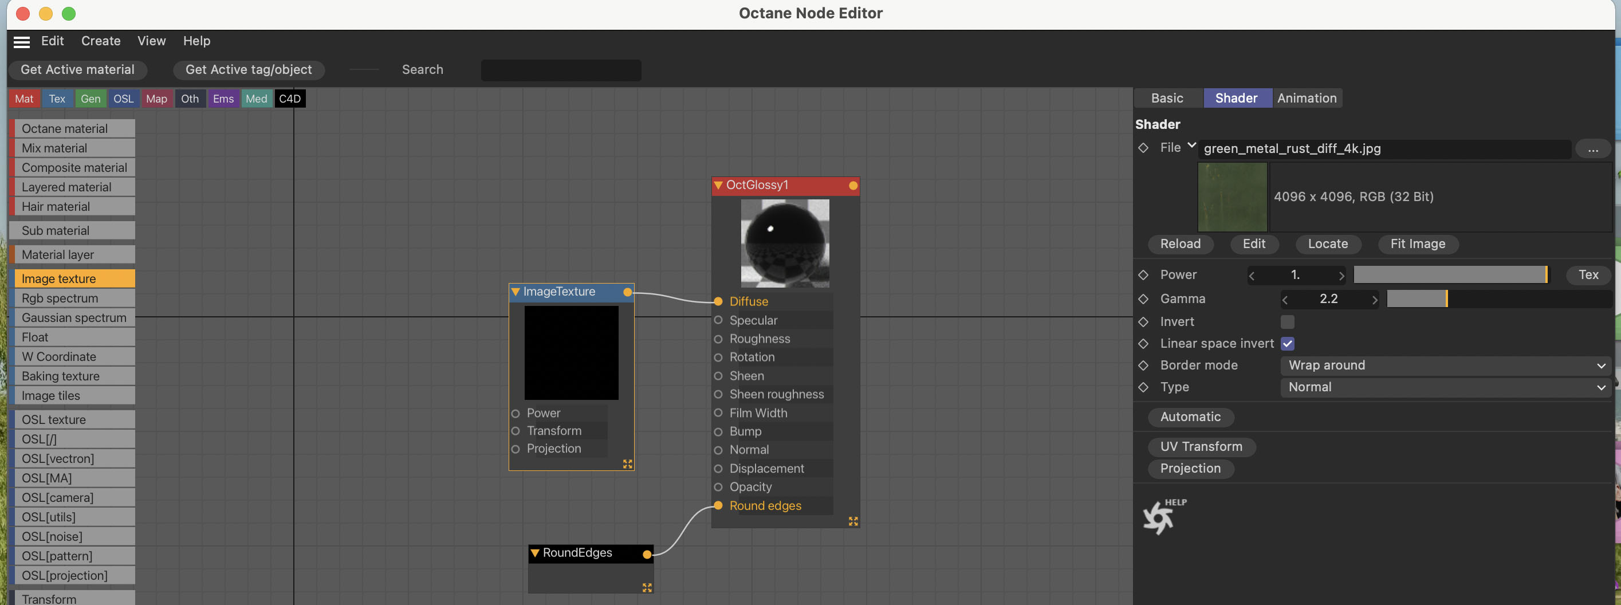Screen dimensions: 1621x605
Task: Click the Gamma slider bar
Action: (1499, 299)
